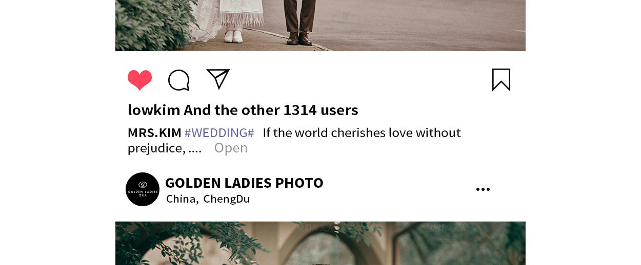Image resolution: width=641 pixels, height=265 pixels.
Task: Open the lower photo with stone arches
Action: click(x=320, y=243)
